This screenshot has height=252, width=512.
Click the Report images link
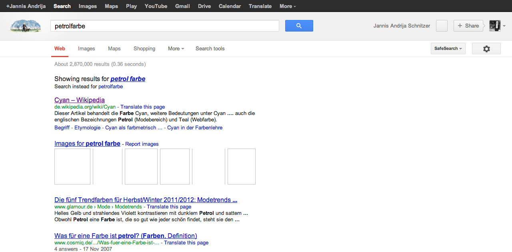coord(142,144)
